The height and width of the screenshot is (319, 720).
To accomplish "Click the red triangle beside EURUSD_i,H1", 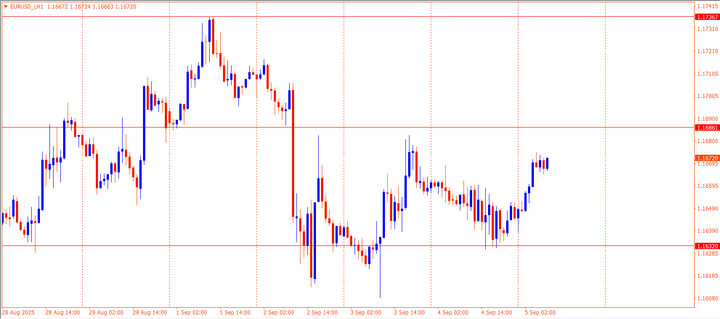I will coord(5,7).
